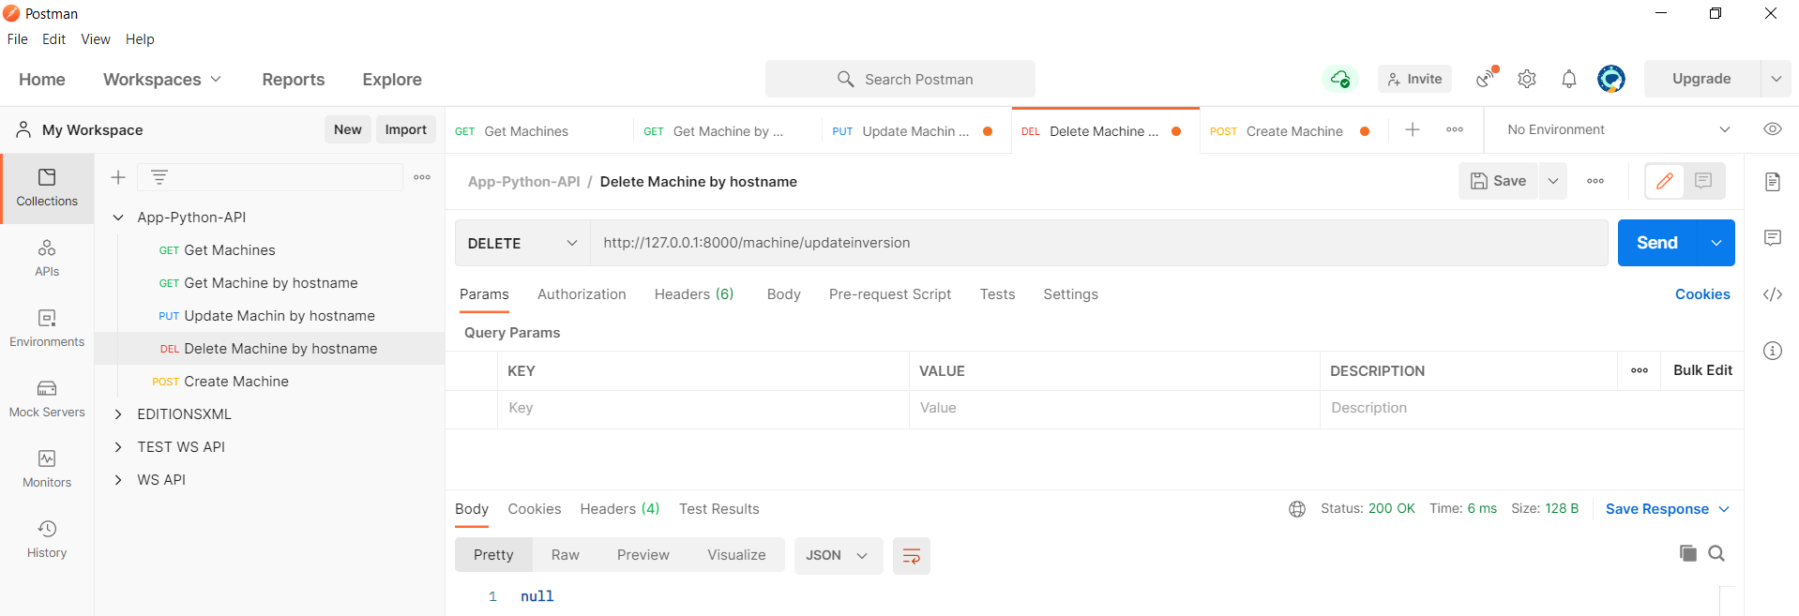This screenshot has height=616, width=1799.
Task: Open the HTTP method DELETE dropdown
Action: tap(522, 243)
